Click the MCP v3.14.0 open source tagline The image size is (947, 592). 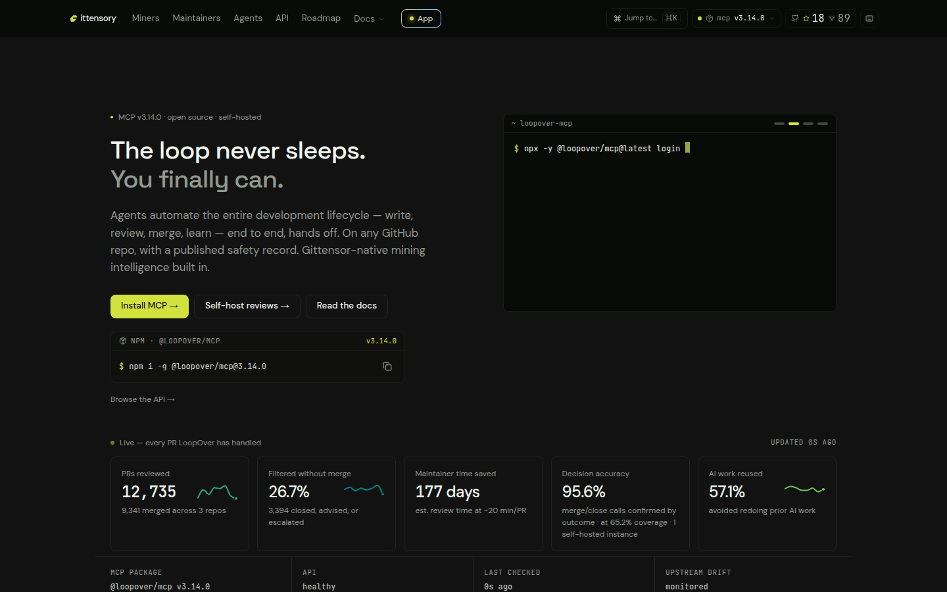189,117
